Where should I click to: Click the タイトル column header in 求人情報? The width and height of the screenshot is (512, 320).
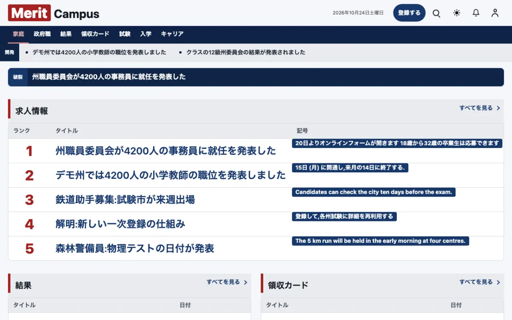67,131
